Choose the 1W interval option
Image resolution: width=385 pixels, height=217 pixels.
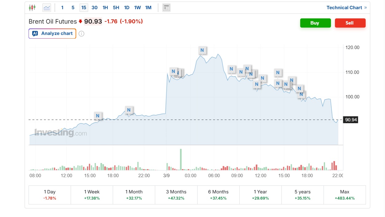137,8
